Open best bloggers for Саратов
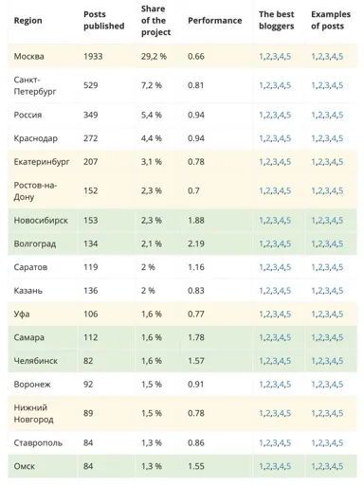This screenshot has height=485, width=364. 275,267
